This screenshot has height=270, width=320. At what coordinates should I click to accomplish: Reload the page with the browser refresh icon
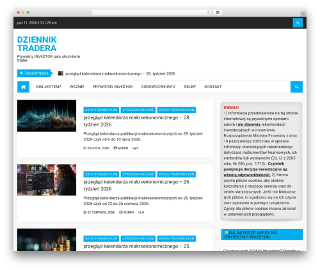pyautogui.click(x=208, y=12)
